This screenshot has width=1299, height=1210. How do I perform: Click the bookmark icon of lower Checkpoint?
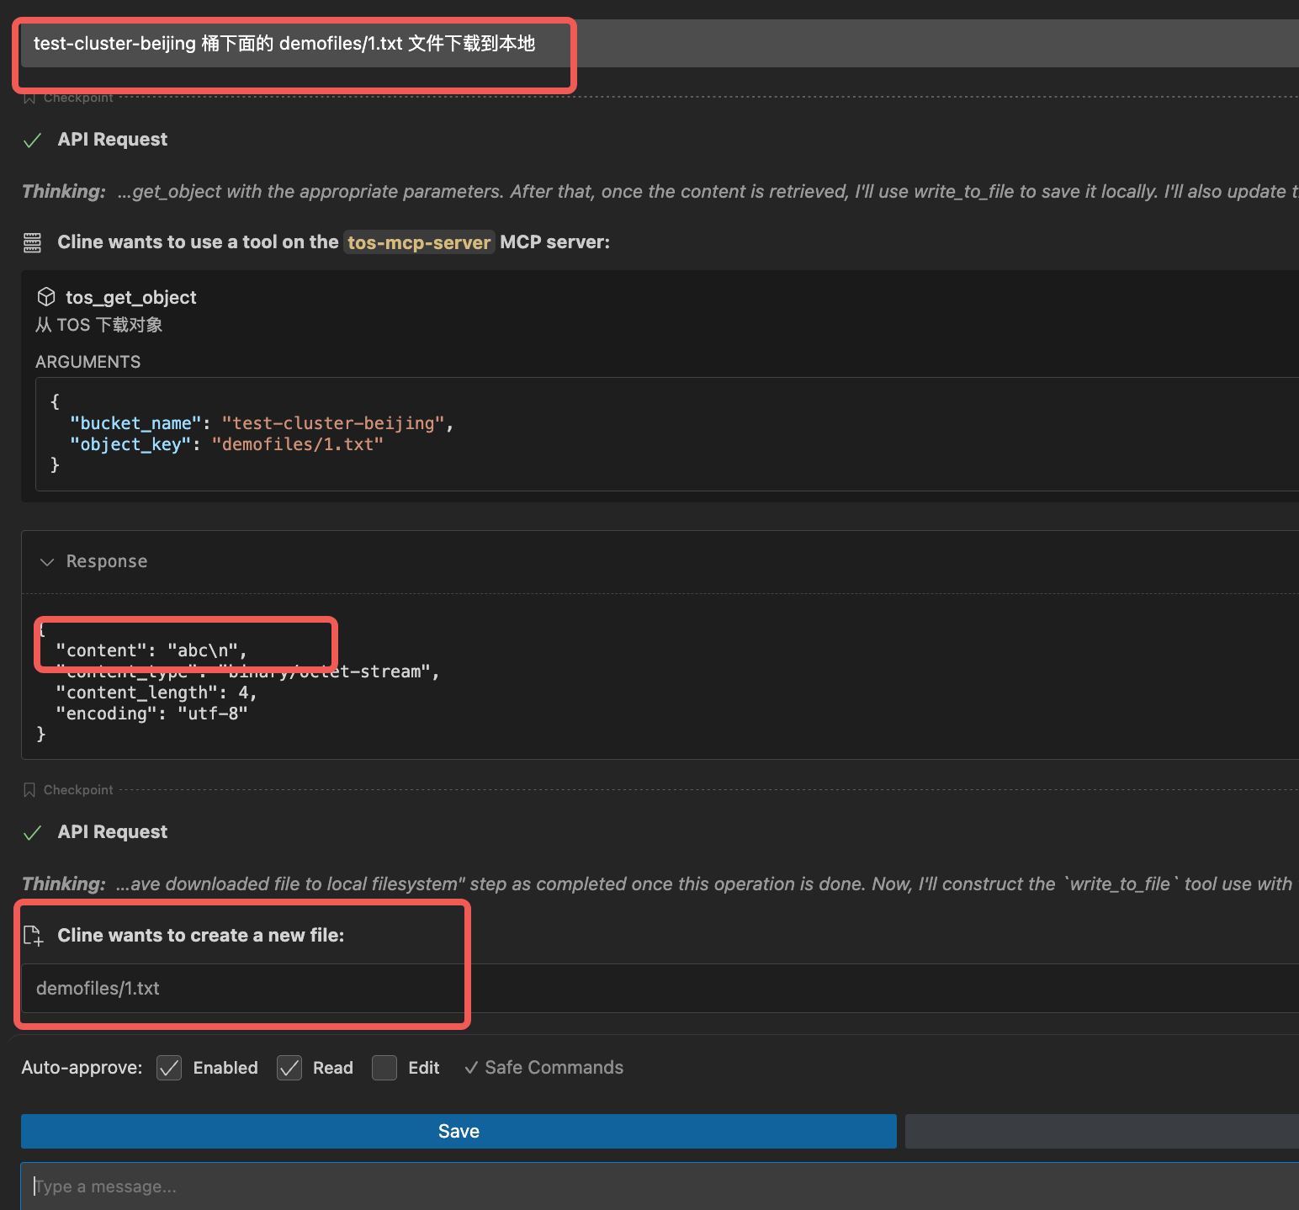click(29, 790)
